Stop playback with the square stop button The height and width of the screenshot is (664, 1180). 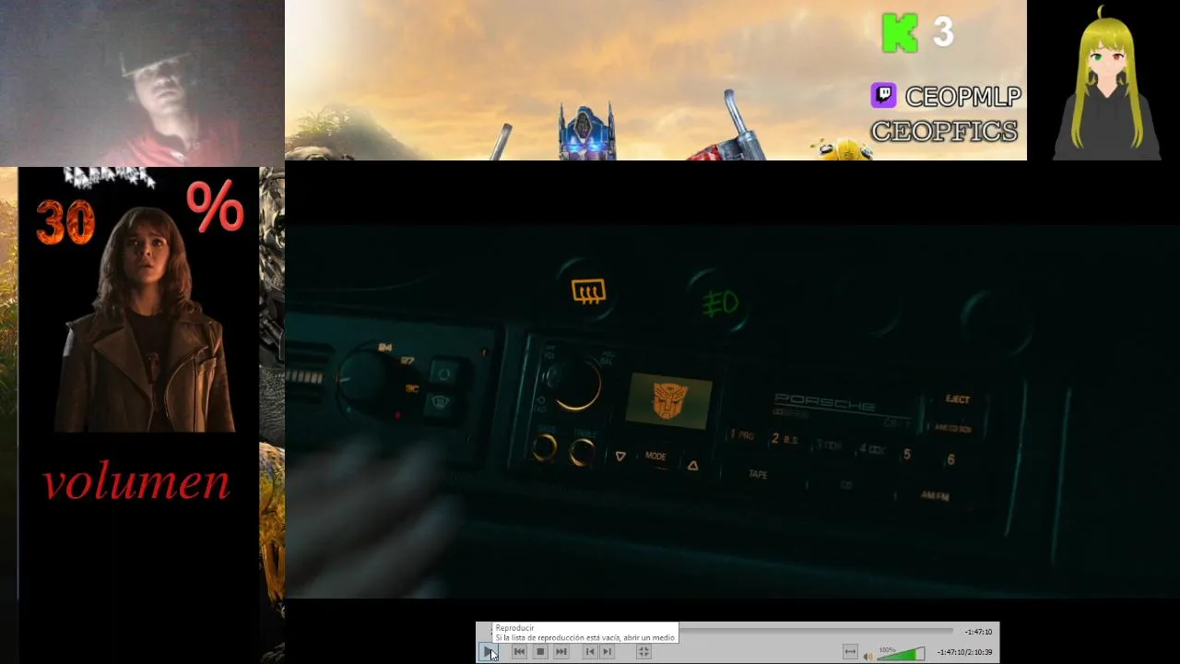click(540, 652)
